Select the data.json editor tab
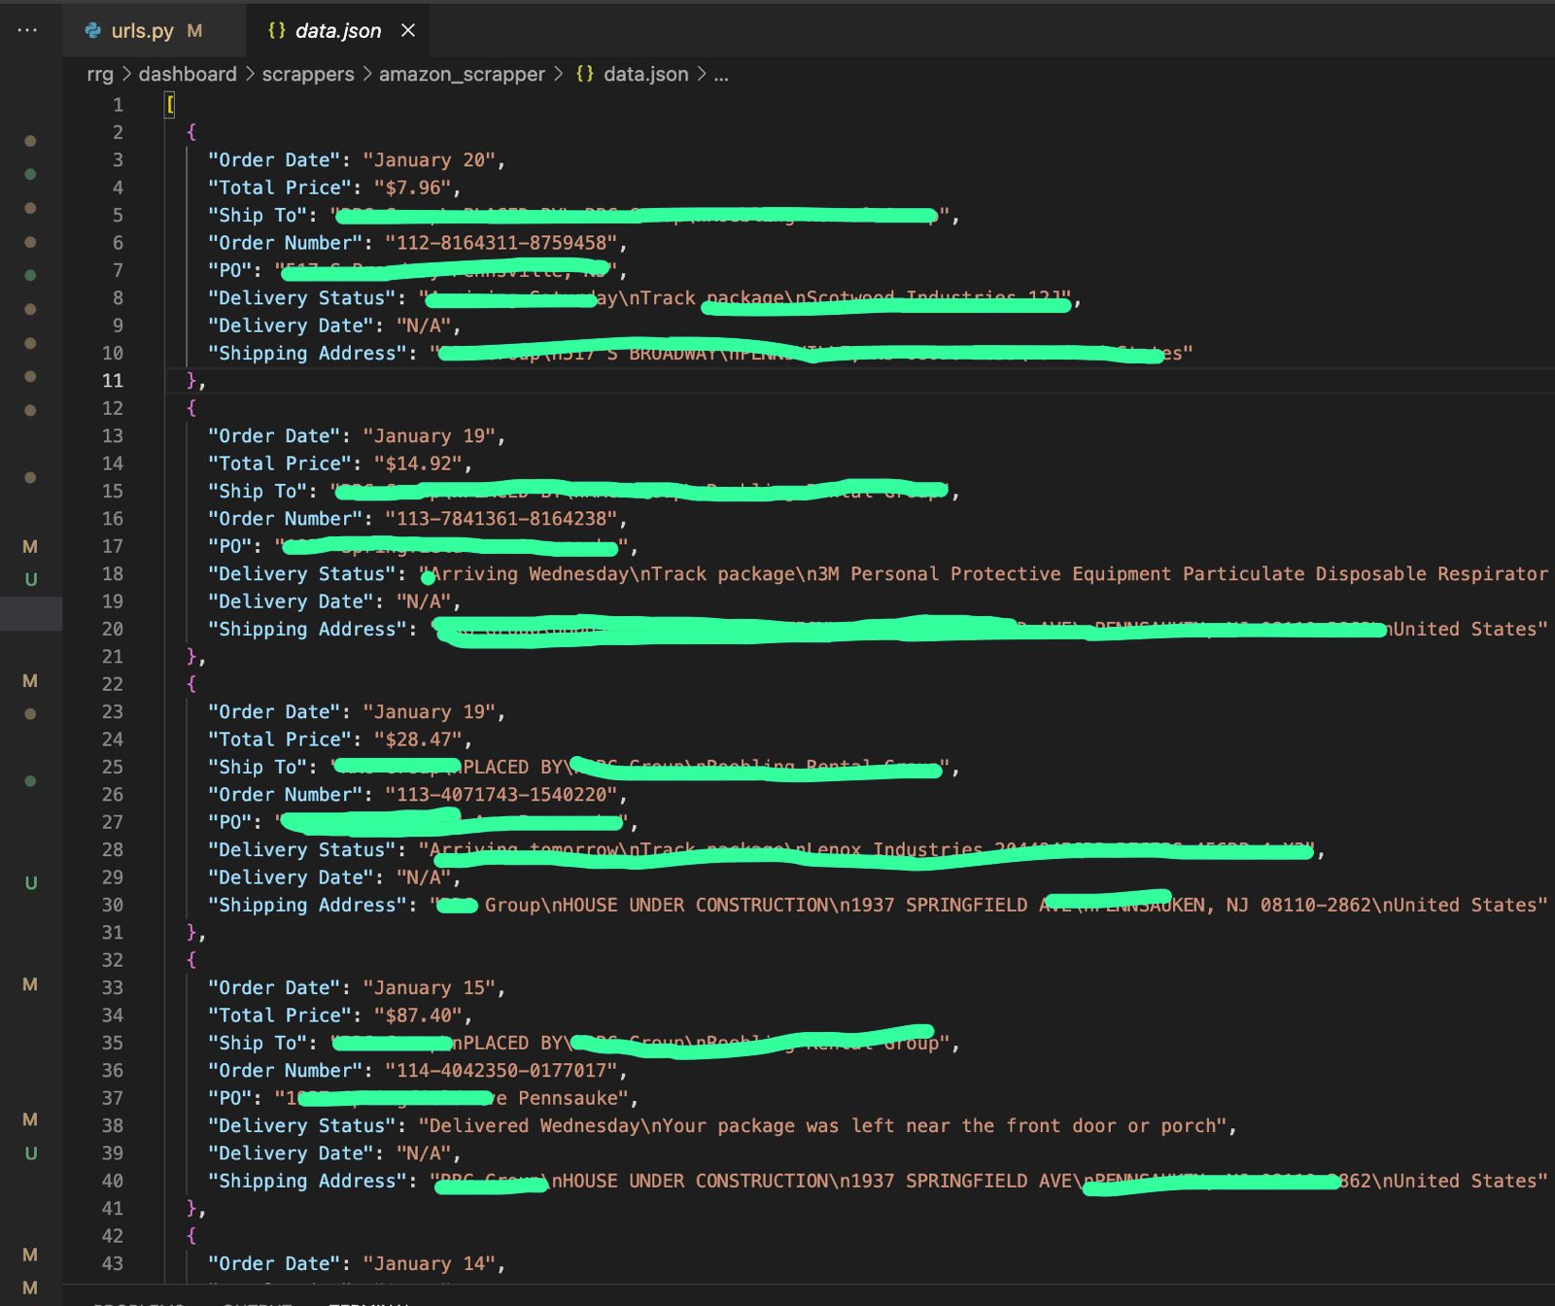The width and height of the screenshot is (1555, 1306). pyautogui.click(x=338, y=30)
